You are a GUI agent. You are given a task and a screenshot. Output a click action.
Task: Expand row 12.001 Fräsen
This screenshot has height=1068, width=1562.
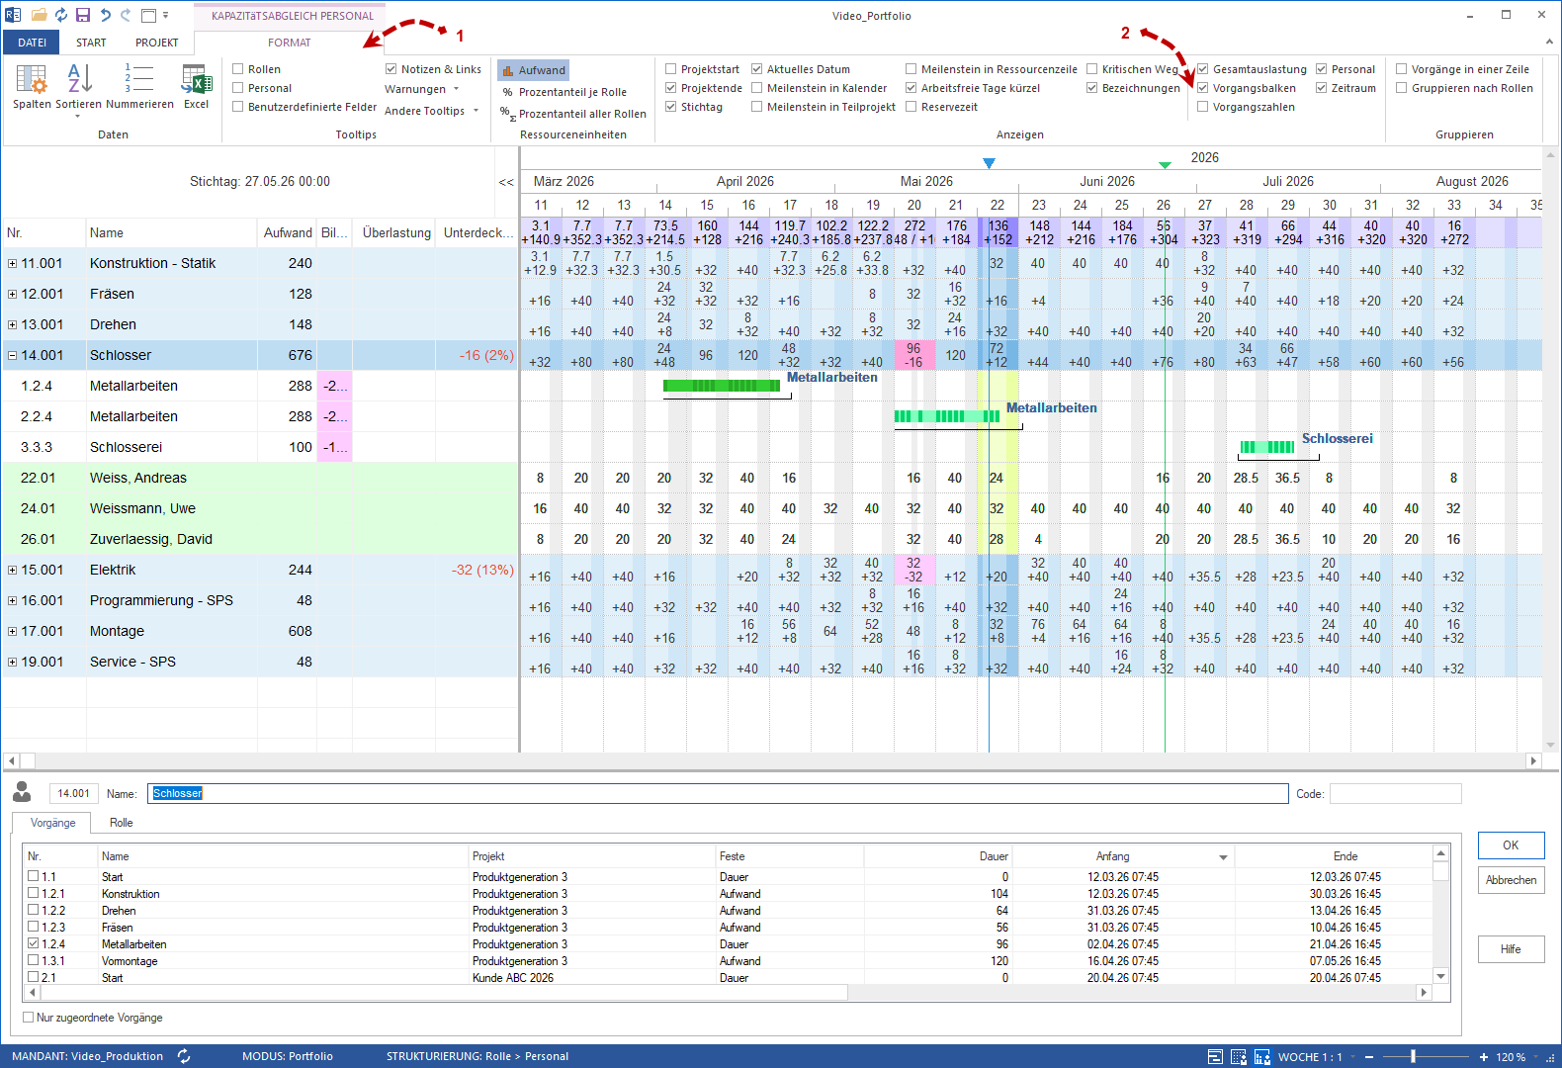coord(12,294)
